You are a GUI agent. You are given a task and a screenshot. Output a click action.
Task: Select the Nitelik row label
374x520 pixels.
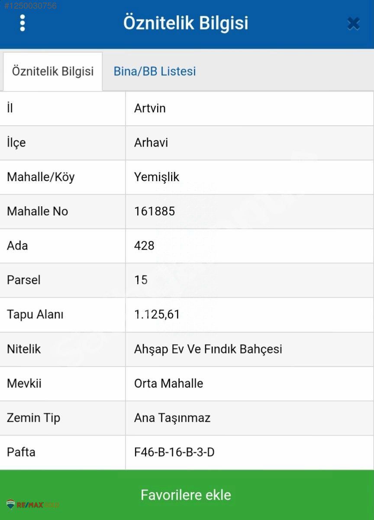point(24,349)
